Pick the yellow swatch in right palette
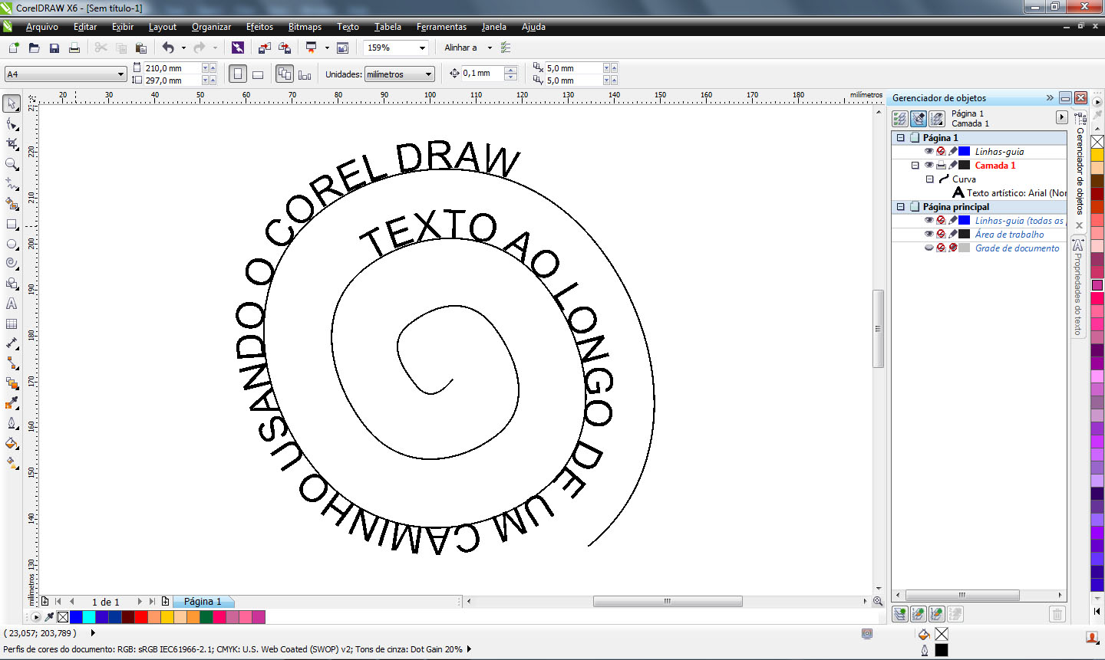 (x=1097, y=155)
